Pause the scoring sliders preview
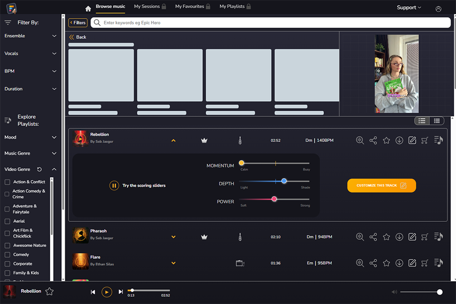This screenshot has height=304, width=456. [114, 185]
